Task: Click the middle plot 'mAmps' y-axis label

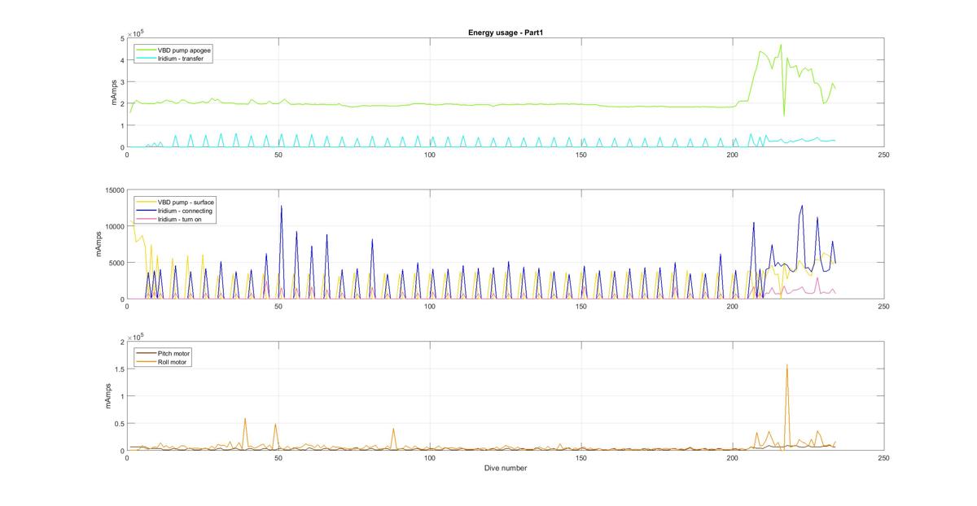Action: 99,245
